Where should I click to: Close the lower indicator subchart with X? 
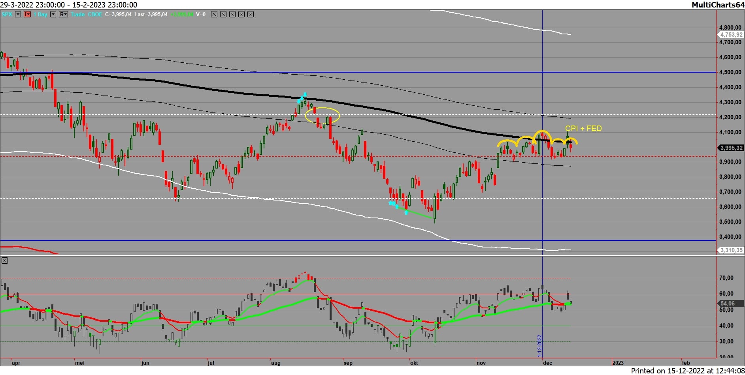pyautogui.click(x=4, y=261)
